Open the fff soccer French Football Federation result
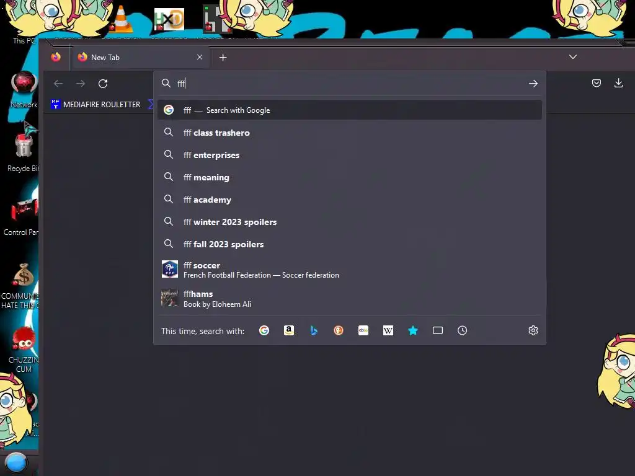 click(350, 270)
